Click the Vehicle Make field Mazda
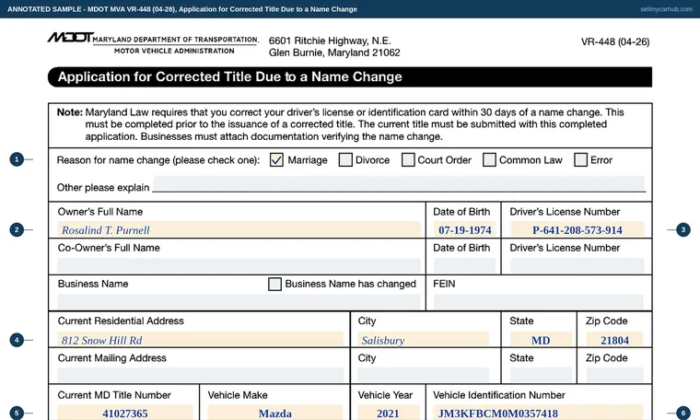 (275, 413)
